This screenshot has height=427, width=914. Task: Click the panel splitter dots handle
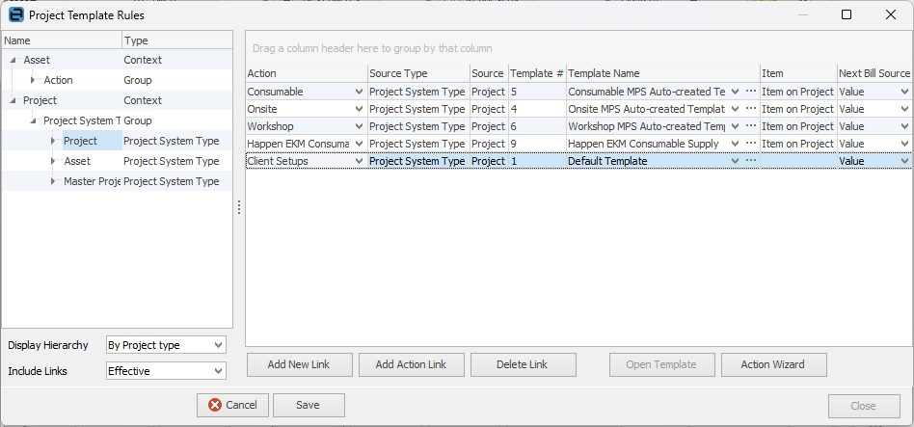pyautogui.click(x=239, y=207)
